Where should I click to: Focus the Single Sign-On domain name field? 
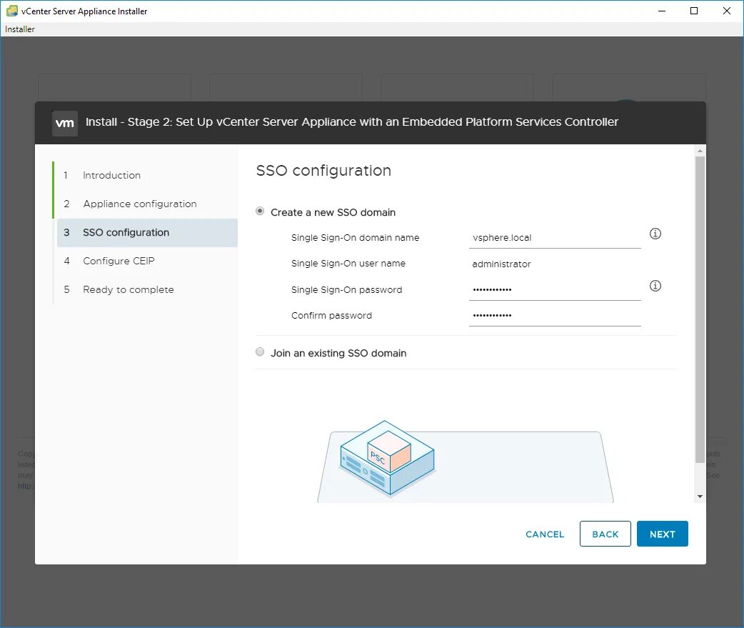tap(555, 238)
